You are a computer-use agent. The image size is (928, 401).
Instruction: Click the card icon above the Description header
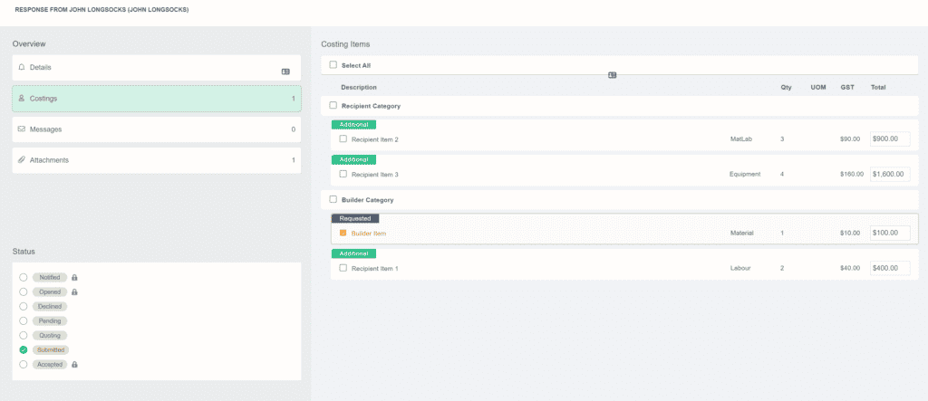point(613,75)
